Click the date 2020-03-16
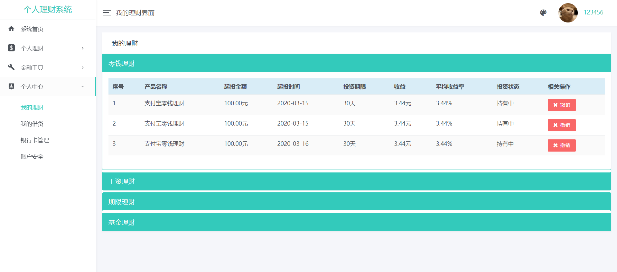Viewport: 617px width, 272px height. click(293, 144)
